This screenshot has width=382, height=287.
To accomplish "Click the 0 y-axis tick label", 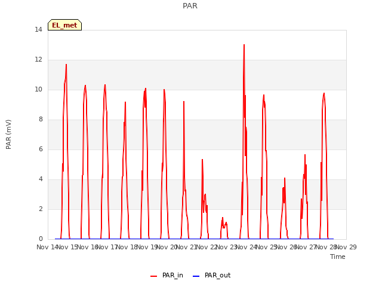I will (41, 239).
